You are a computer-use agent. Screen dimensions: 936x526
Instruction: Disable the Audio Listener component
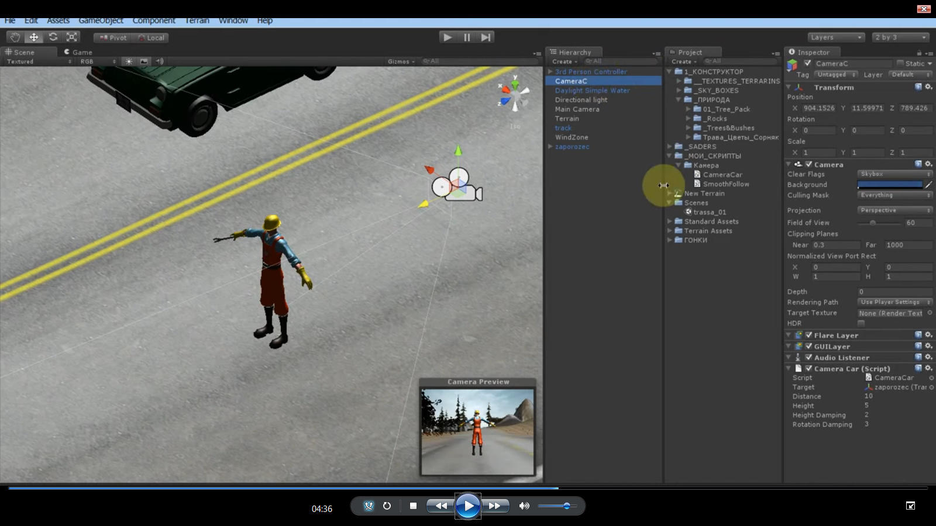809,357
